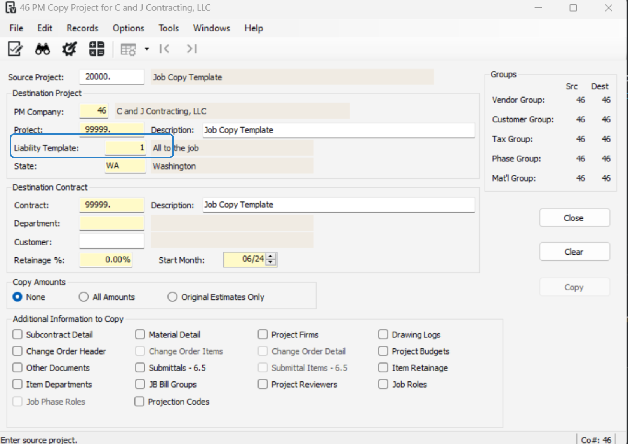Click the Source Project input field
The image size is (628, 444).
112,77
